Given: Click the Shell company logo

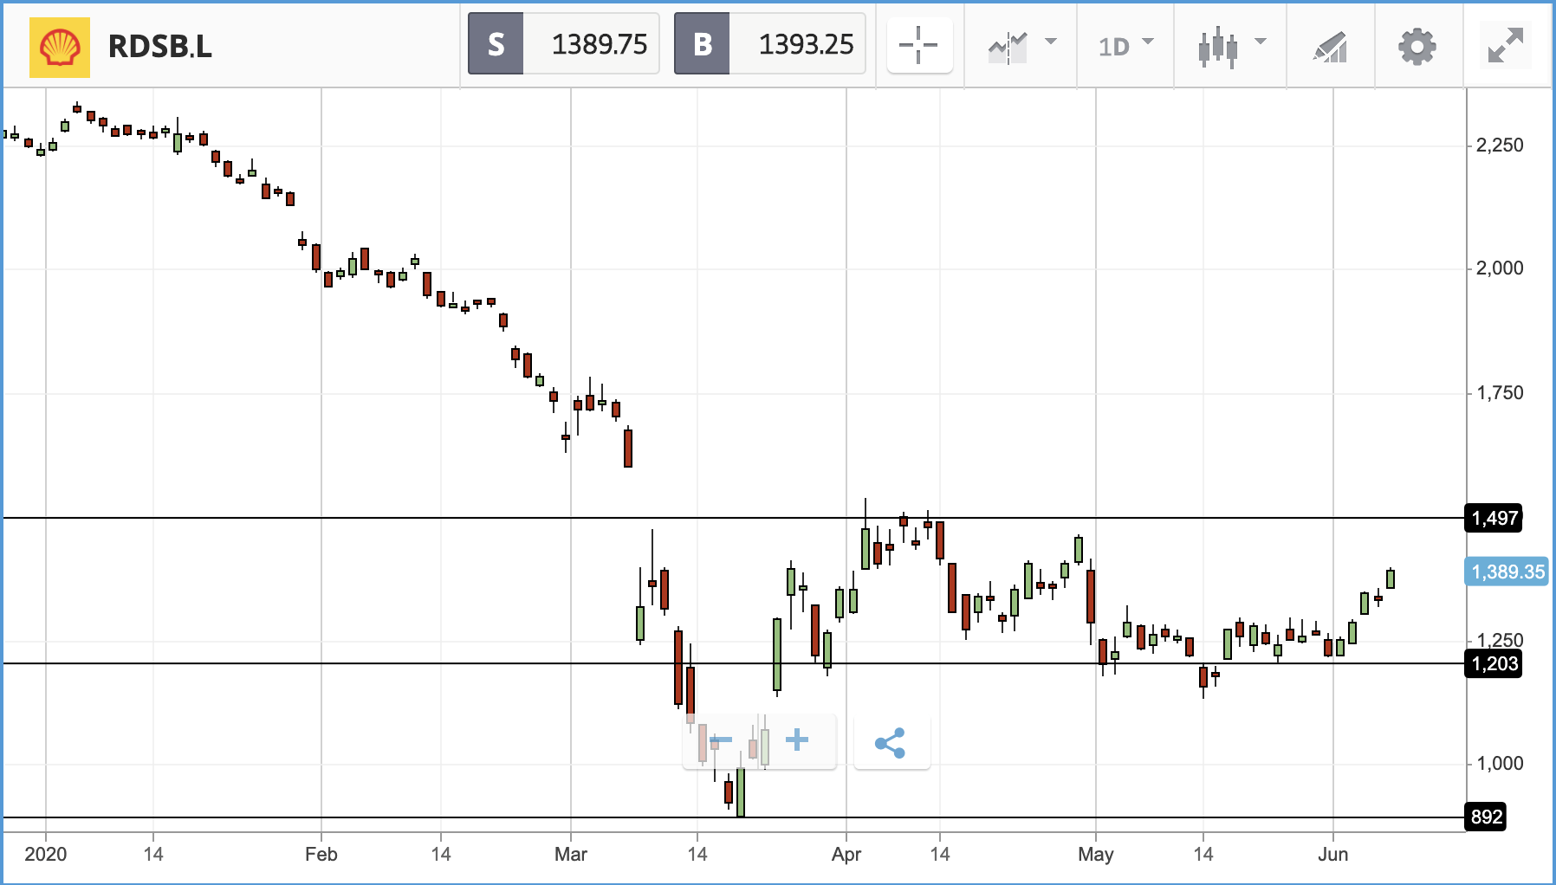Looking at the screenshot, I should coord(60,48).
